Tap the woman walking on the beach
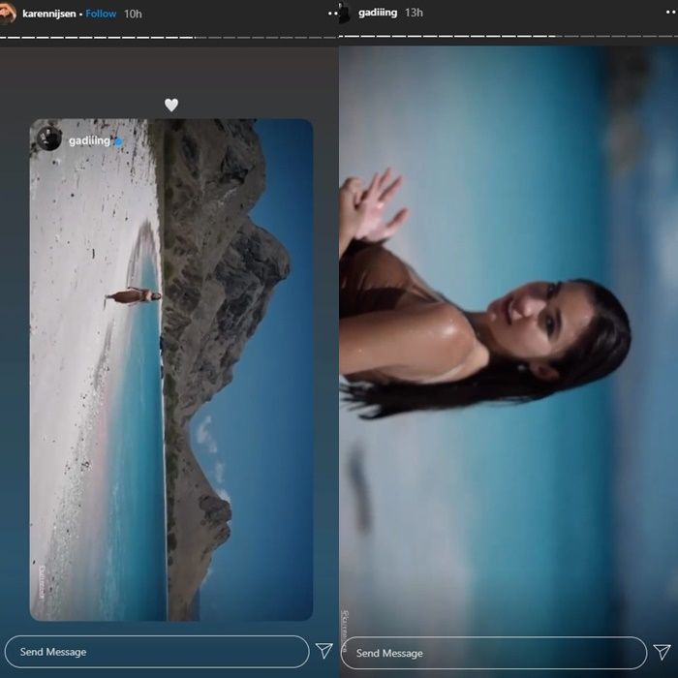Screen dimensions: 678x678 coord(129,295)
